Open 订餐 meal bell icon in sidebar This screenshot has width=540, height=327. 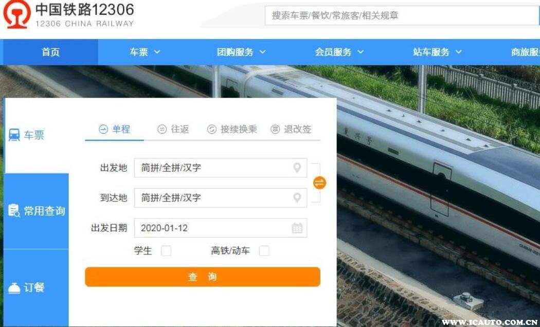coord(14,288)
